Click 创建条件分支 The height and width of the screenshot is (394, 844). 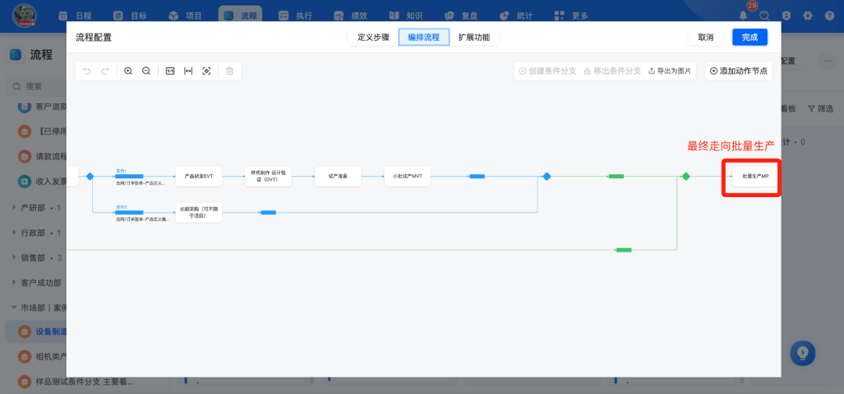tap(547, 71)
